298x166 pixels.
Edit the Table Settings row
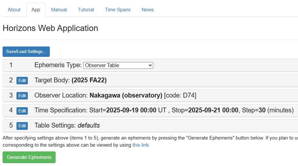coord(22,126)
